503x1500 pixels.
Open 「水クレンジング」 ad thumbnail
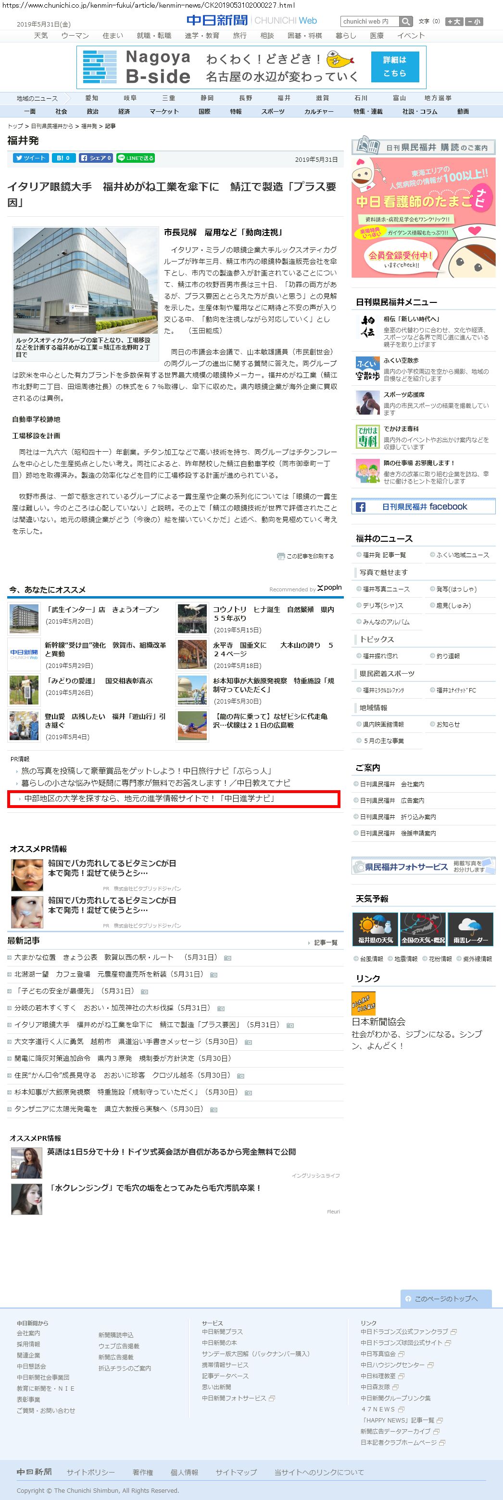[27, 1199]
